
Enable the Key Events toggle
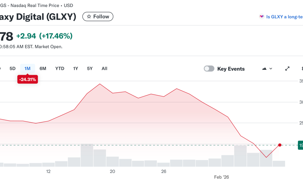[x=209, y=69]
